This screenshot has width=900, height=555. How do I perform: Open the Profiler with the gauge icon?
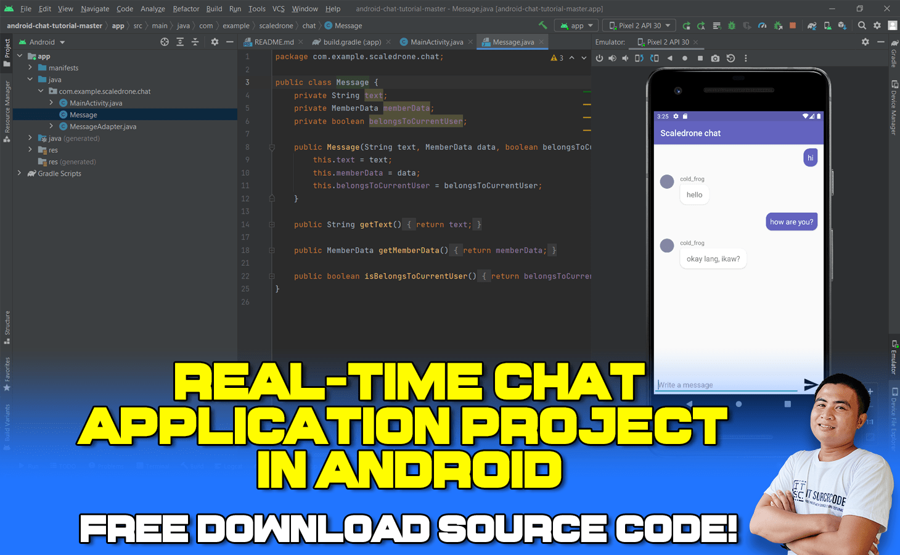point(763,25)
